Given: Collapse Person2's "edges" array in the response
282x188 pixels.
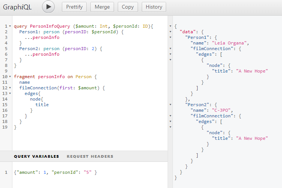Looking at the screenshot, I should click(171, 121).
